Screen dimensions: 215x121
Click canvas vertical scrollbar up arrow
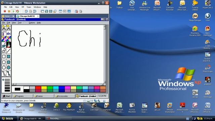pyautogui.click(x=104, y=26)
